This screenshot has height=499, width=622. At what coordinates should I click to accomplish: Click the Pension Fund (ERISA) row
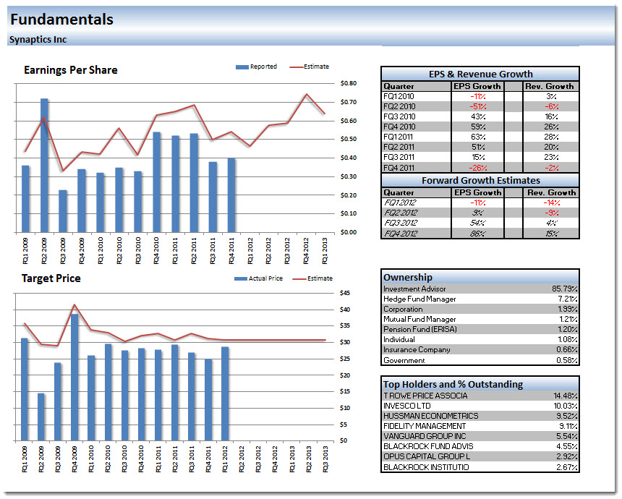(480, 329)
